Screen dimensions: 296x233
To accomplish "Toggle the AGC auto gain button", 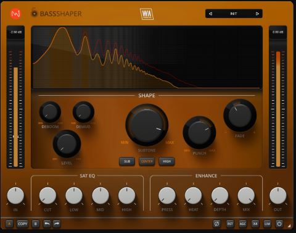I will (242, 224).
